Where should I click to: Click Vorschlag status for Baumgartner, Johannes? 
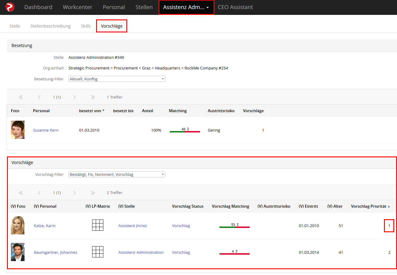coord(181,252)
